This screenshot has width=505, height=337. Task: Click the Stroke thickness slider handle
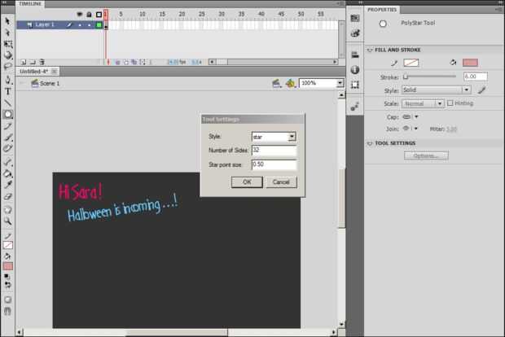(406, 77)
